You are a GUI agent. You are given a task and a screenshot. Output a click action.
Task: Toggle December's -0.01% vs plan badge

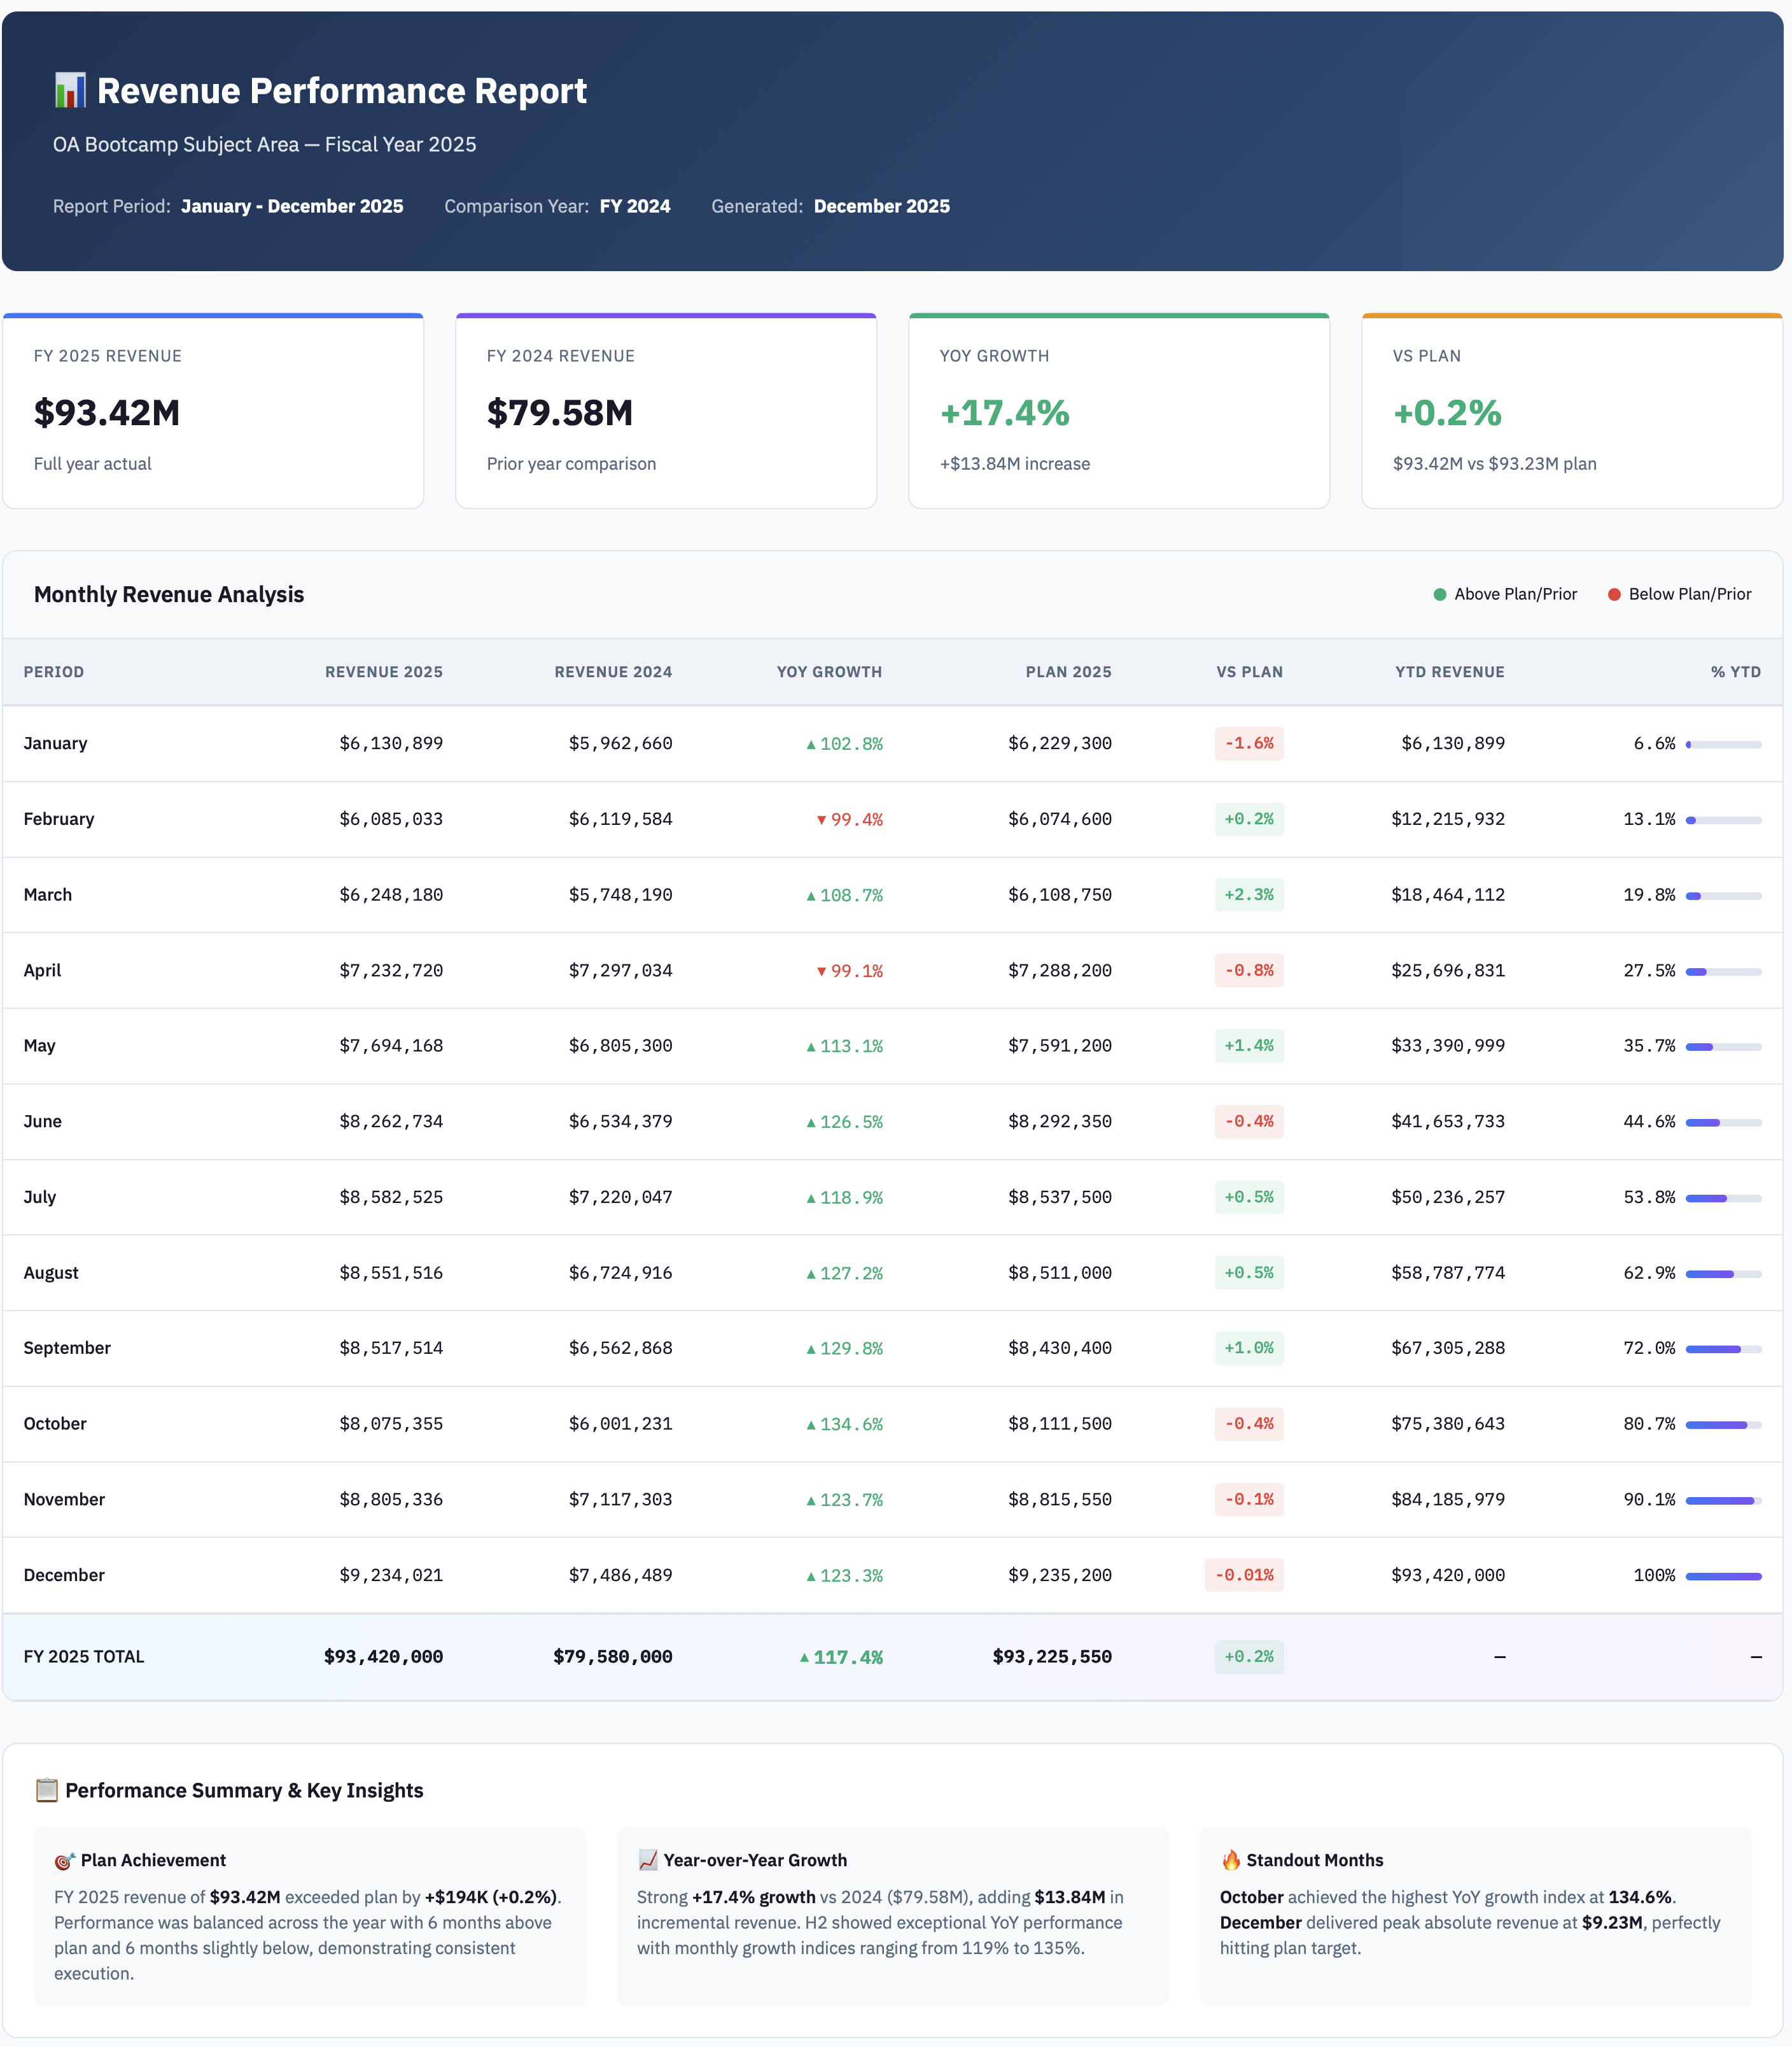tap(1244, 1575)
